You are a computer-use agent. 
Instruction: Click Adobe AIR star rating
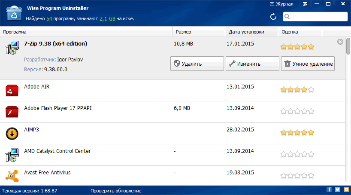[297, 90]
